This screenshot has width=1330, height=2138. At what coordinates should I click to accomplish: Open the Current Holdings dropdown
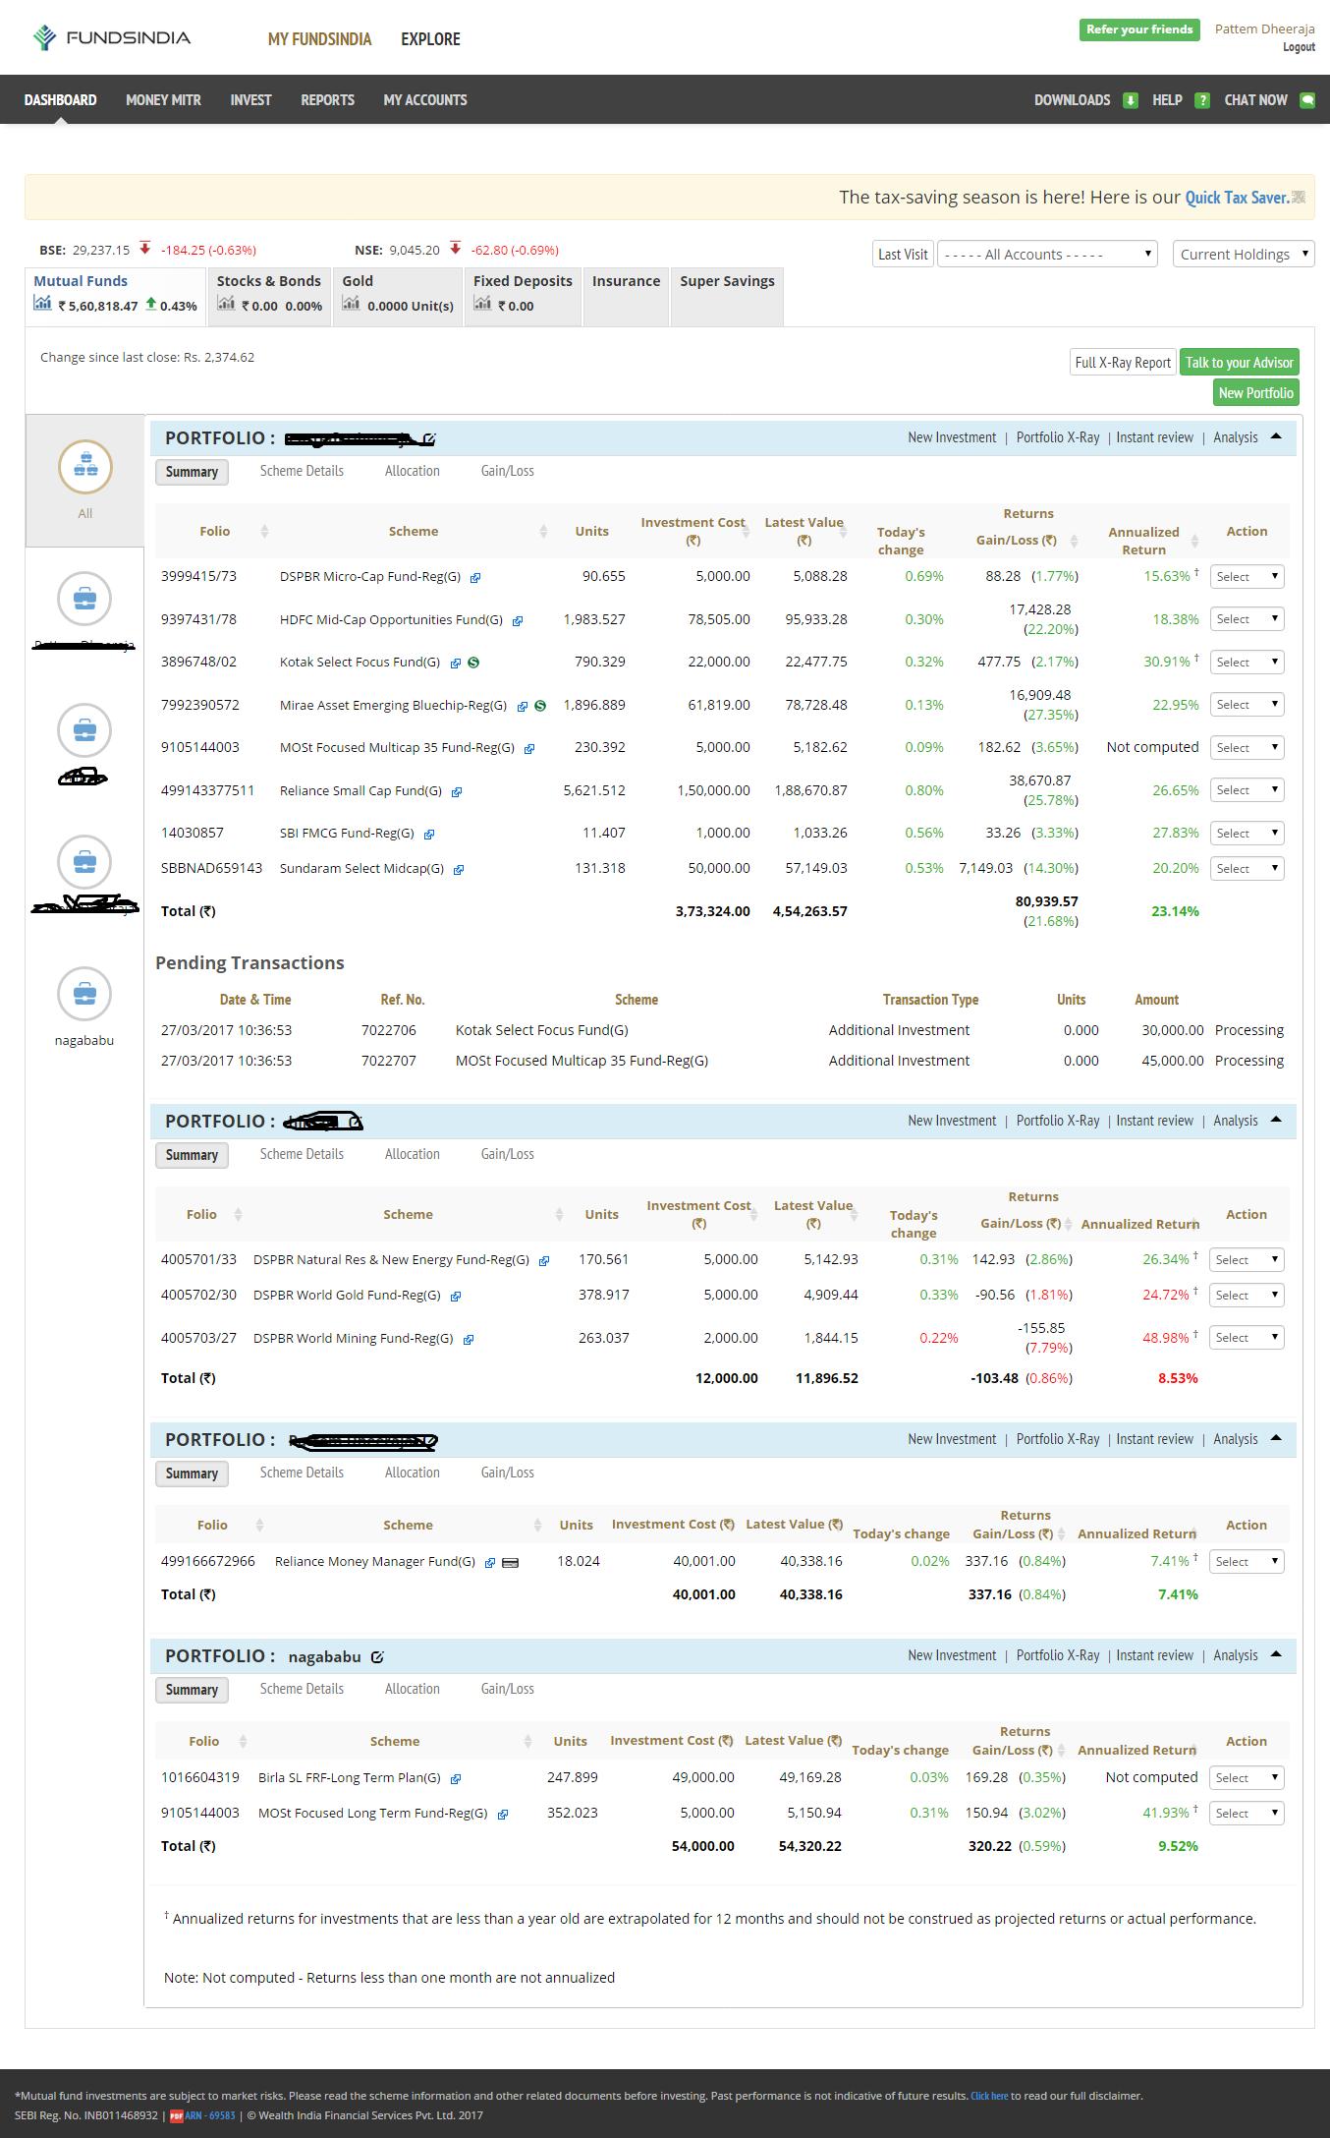click(1243, 255)
